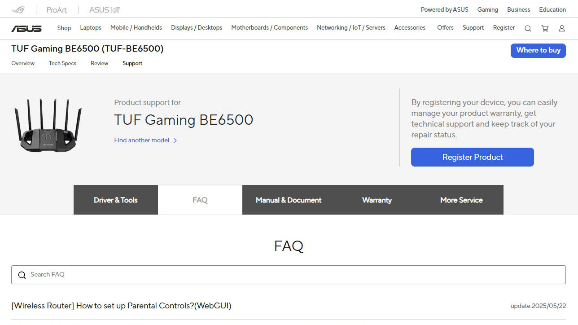Expand the Networking / IoT / Servers menu

coord(351,28)
